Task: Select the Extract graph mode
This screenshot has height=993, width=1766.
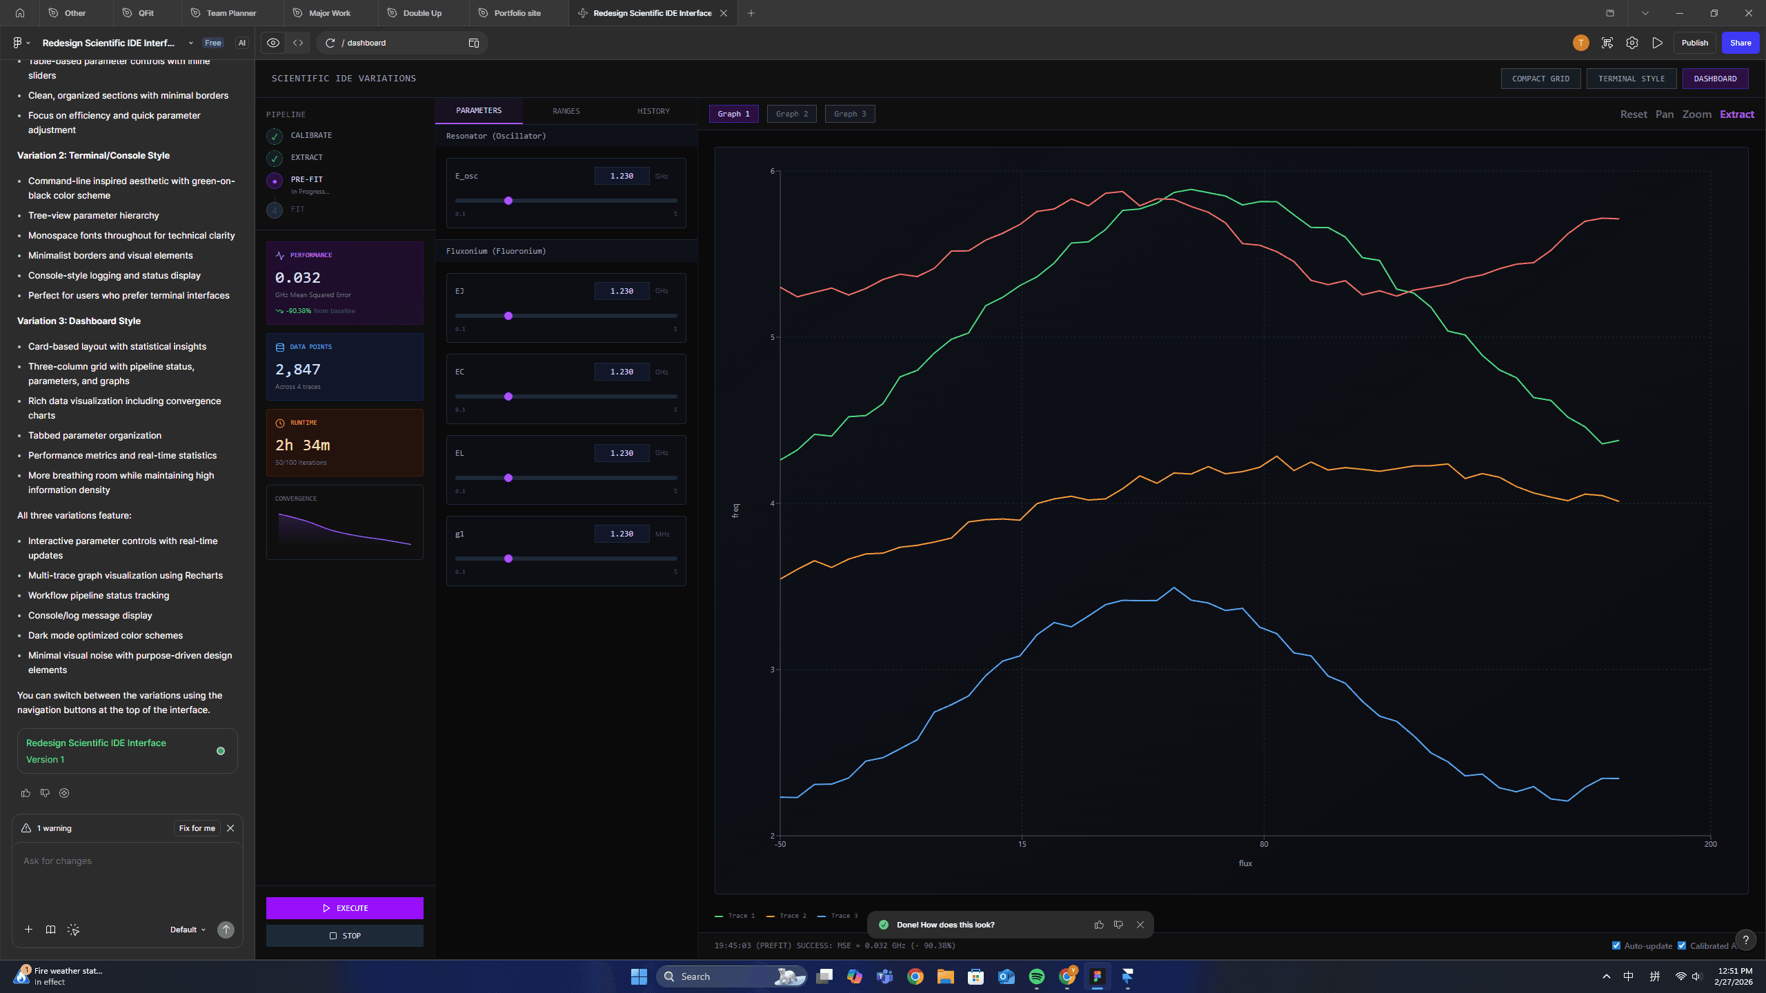Action: 1736,114
